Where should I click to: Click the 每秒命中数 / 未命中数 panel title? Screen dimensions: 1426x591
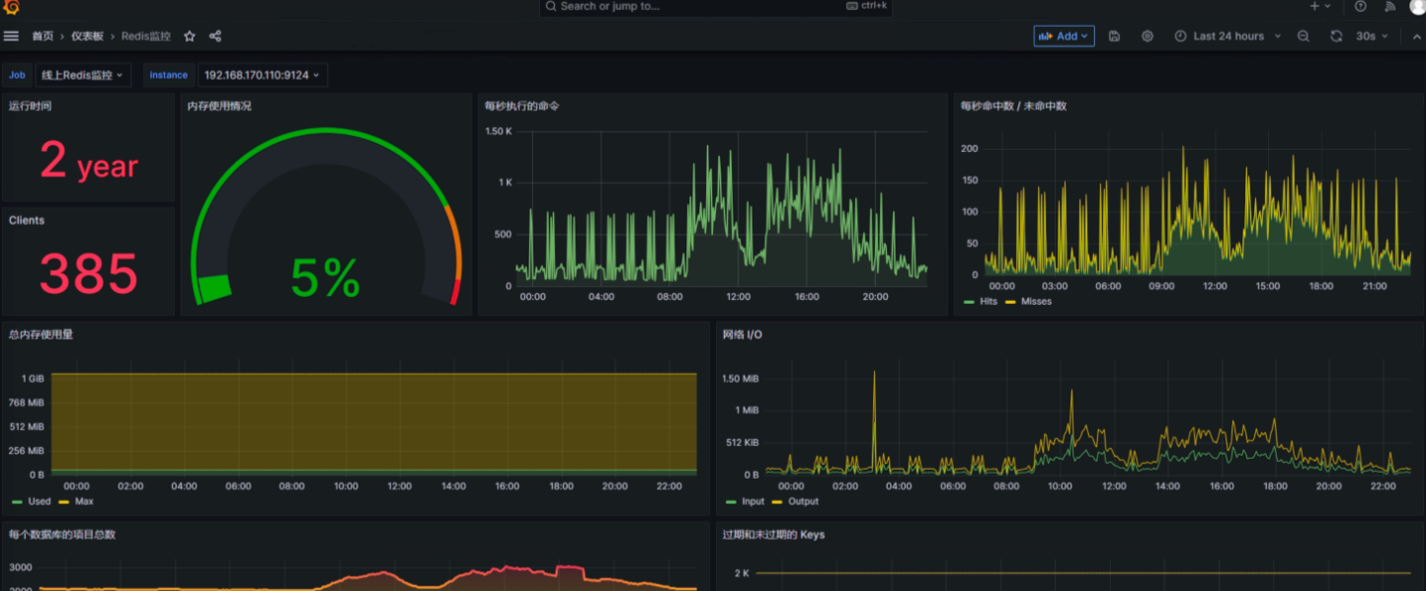tap(1013, 106)
